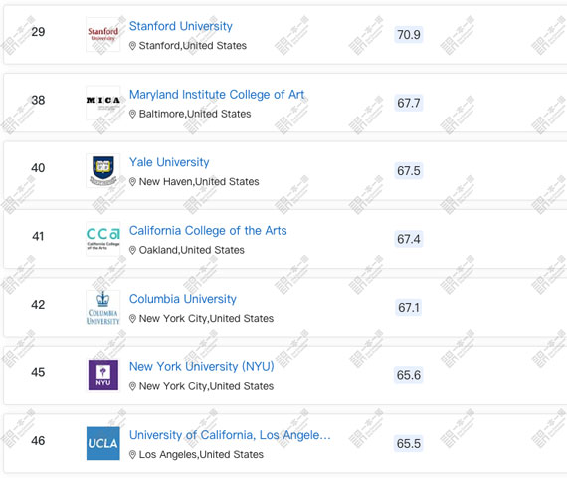Click the location pin beside Los Angeles,United States
This screenshot has height=478, width=567.
pyautogui.click(x=132, y=455)
